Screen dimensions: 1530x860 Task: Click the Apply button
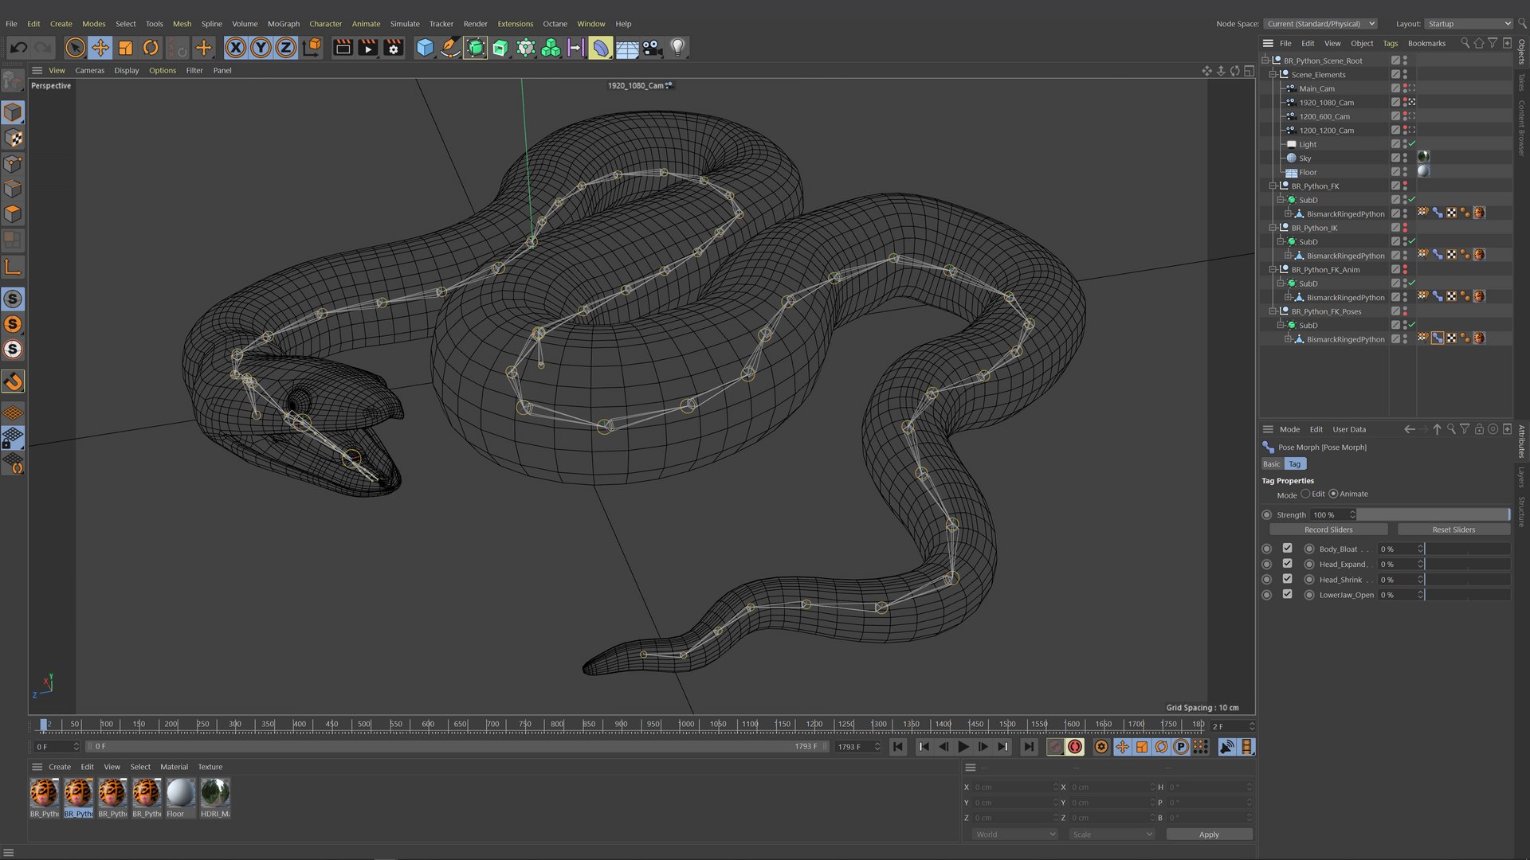[x=1209, y=835]
